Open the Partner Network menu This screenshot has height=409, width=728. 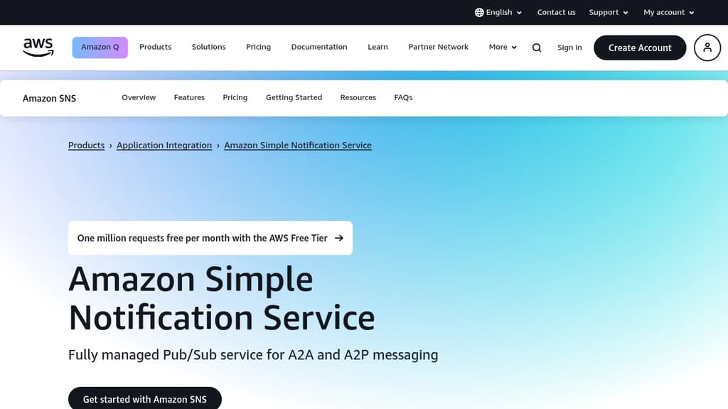click(438, 48)
